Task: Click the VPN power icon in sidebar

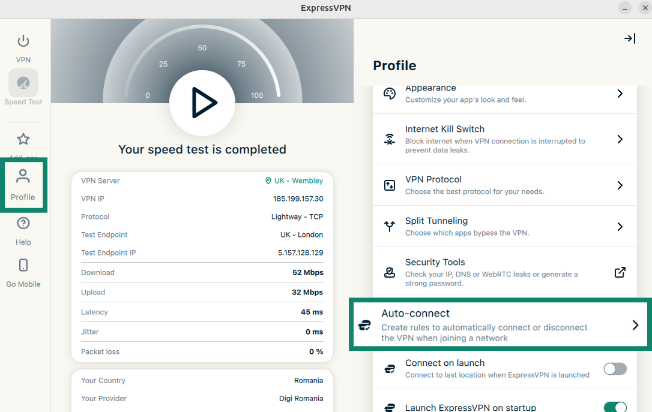Action: coord(23,41)
